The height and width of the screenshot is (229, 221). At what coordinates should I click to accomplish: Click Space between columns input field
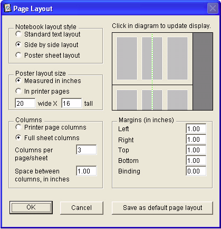tap(87, 171)
